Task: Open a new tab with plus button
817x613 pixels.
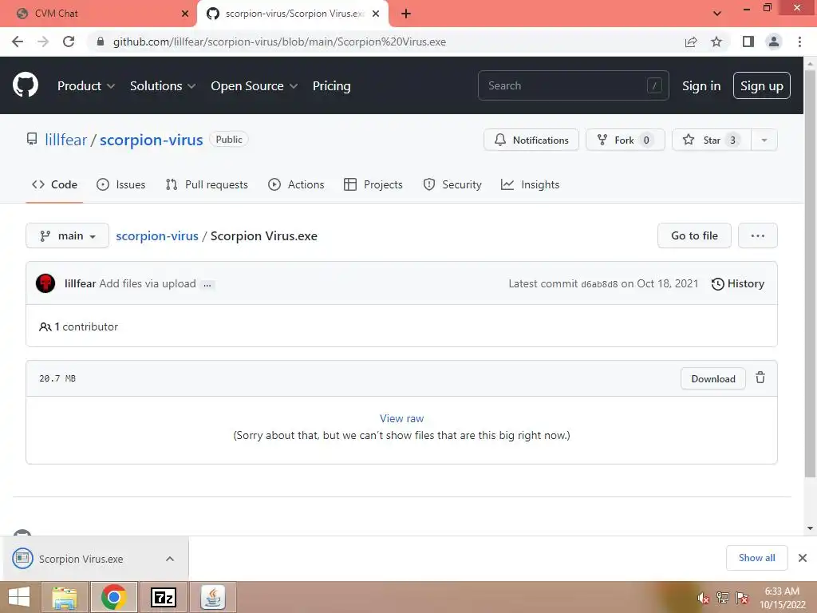Action: tap(406, 14)
